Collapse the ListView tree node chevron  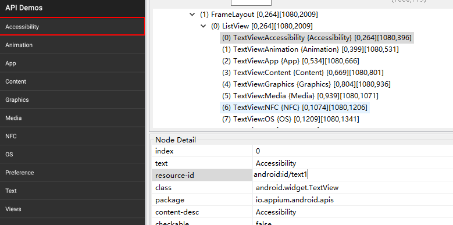(x=203, y=26)
